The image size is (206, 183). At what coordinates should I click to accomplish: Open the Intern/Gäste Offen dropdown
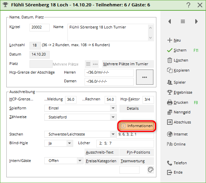point(80,161)
